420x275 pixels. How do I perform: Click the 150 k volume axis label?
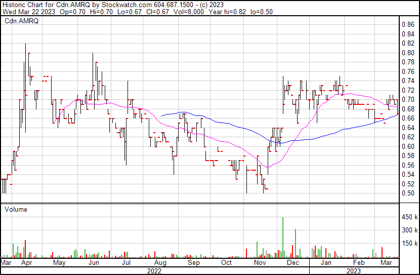[x=409, y=244]
